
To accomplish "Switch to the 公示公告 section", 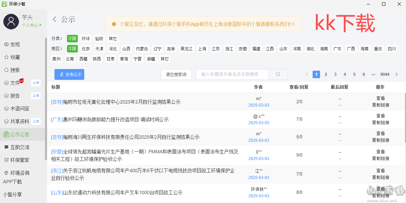I will click(x=19, y=134).
